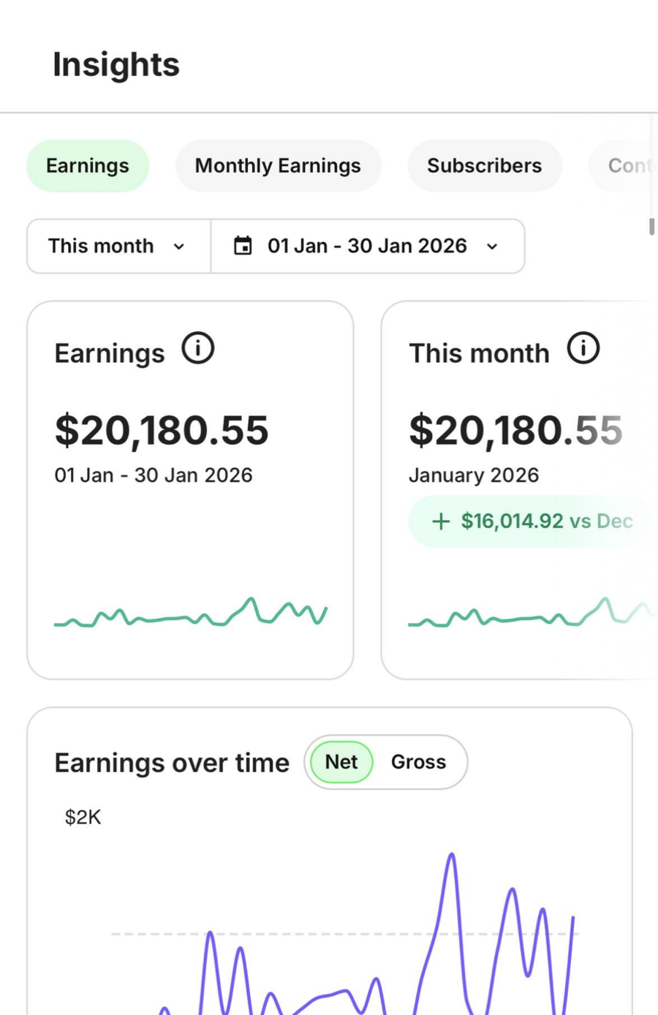Viewport: 658px width, 1015px height.
Task: Select the Earnings tab
Action: tap(88, 166)
